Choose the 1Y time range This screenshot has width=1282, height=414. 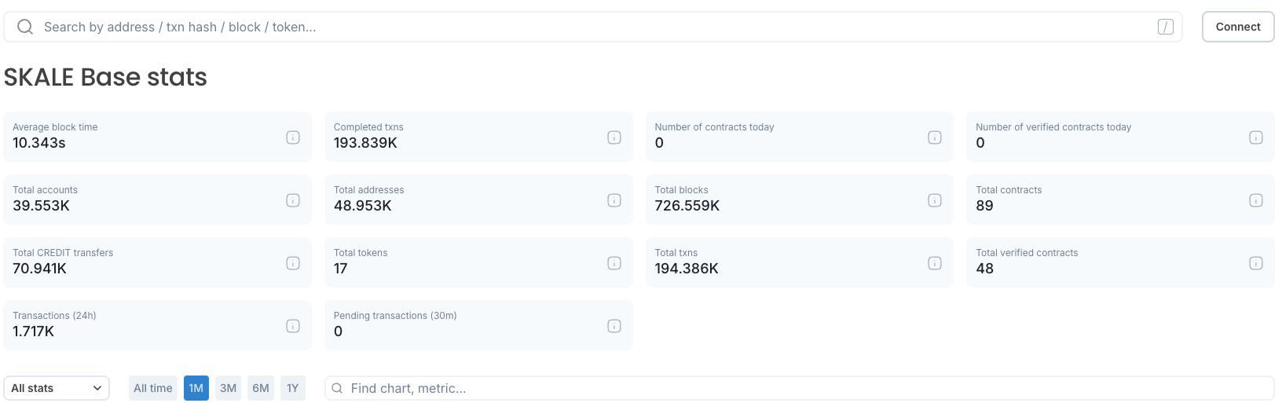pos(293,388)
